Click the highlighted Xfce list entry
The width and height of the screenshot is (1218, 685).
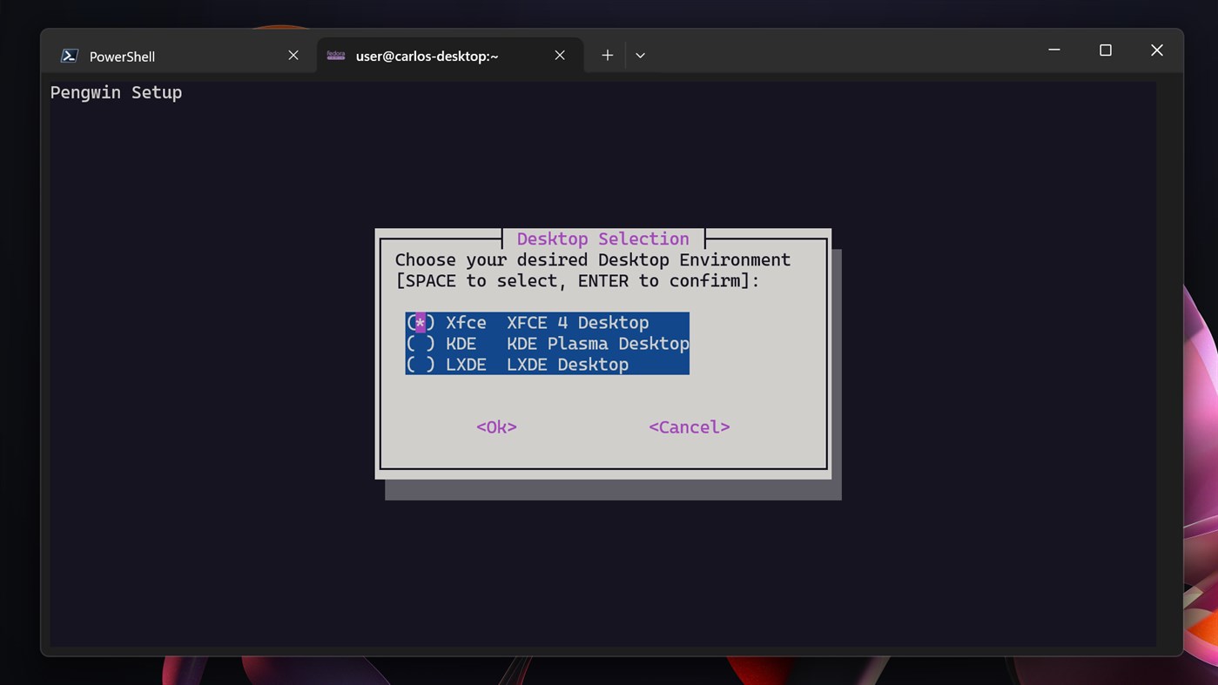click(547, 322)
